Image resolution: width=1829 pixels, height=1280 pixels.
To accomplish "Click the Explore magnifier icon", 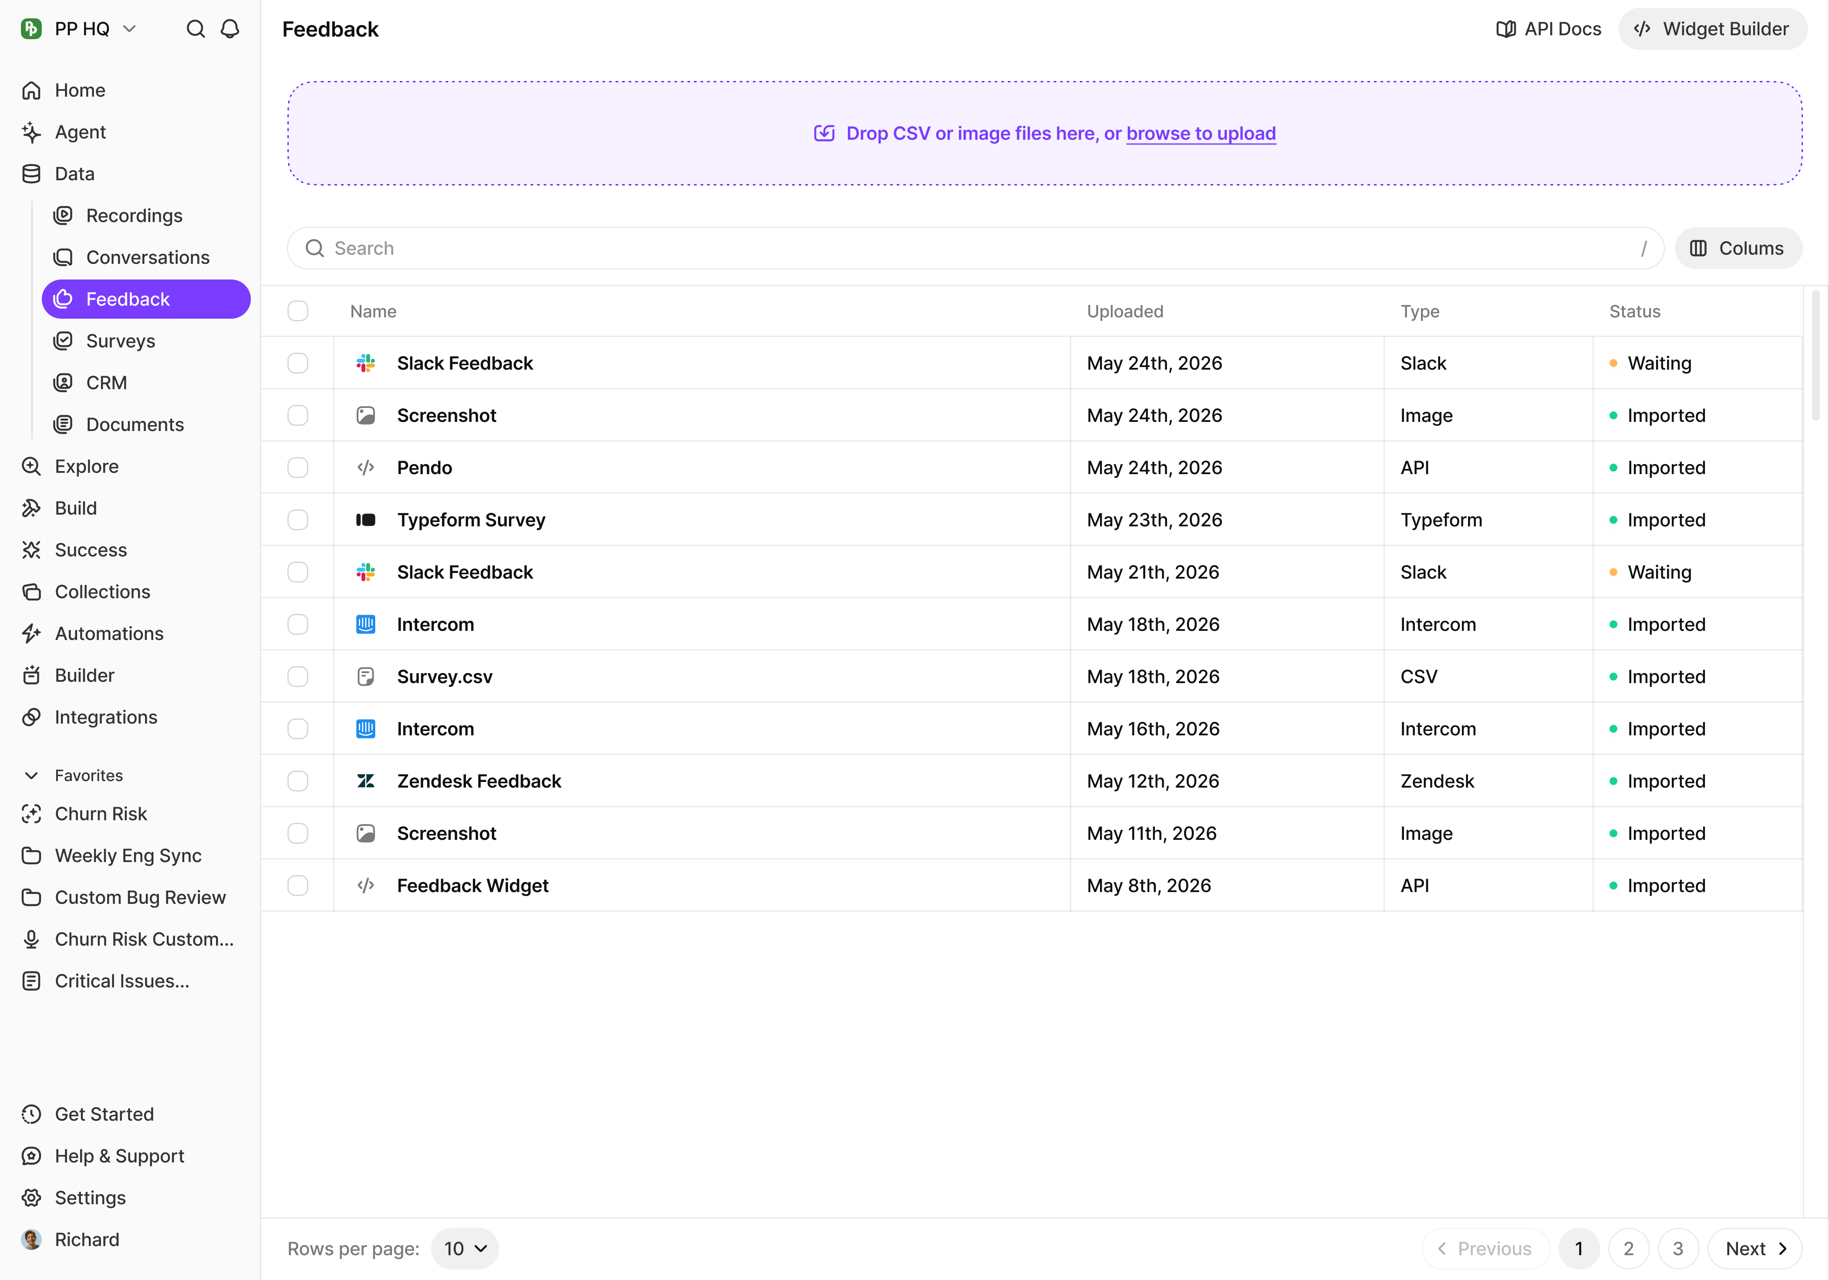I will click(x=31, y=467).
